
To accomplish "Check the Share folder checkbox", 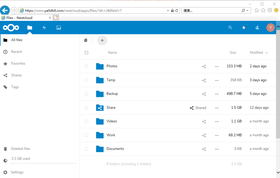I will [86, 108].
